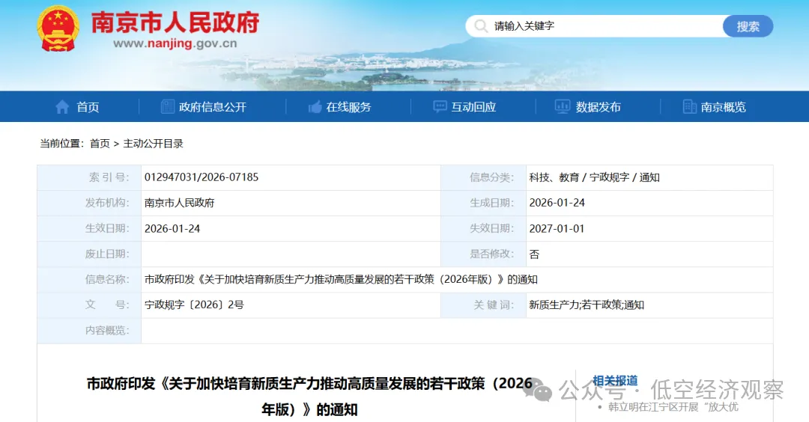The image size is (809, 422).
Task: Open 南京概览 in the navigation bar
Action: (723, 107)
